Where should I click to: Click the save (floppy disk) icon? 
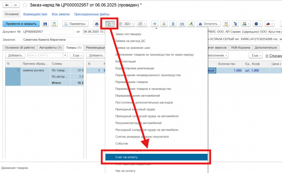(45, 24)
